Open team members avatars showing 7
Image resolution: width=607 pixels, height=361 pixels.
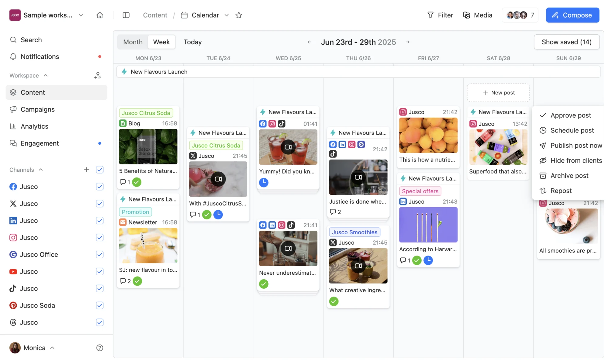[520, 15]
